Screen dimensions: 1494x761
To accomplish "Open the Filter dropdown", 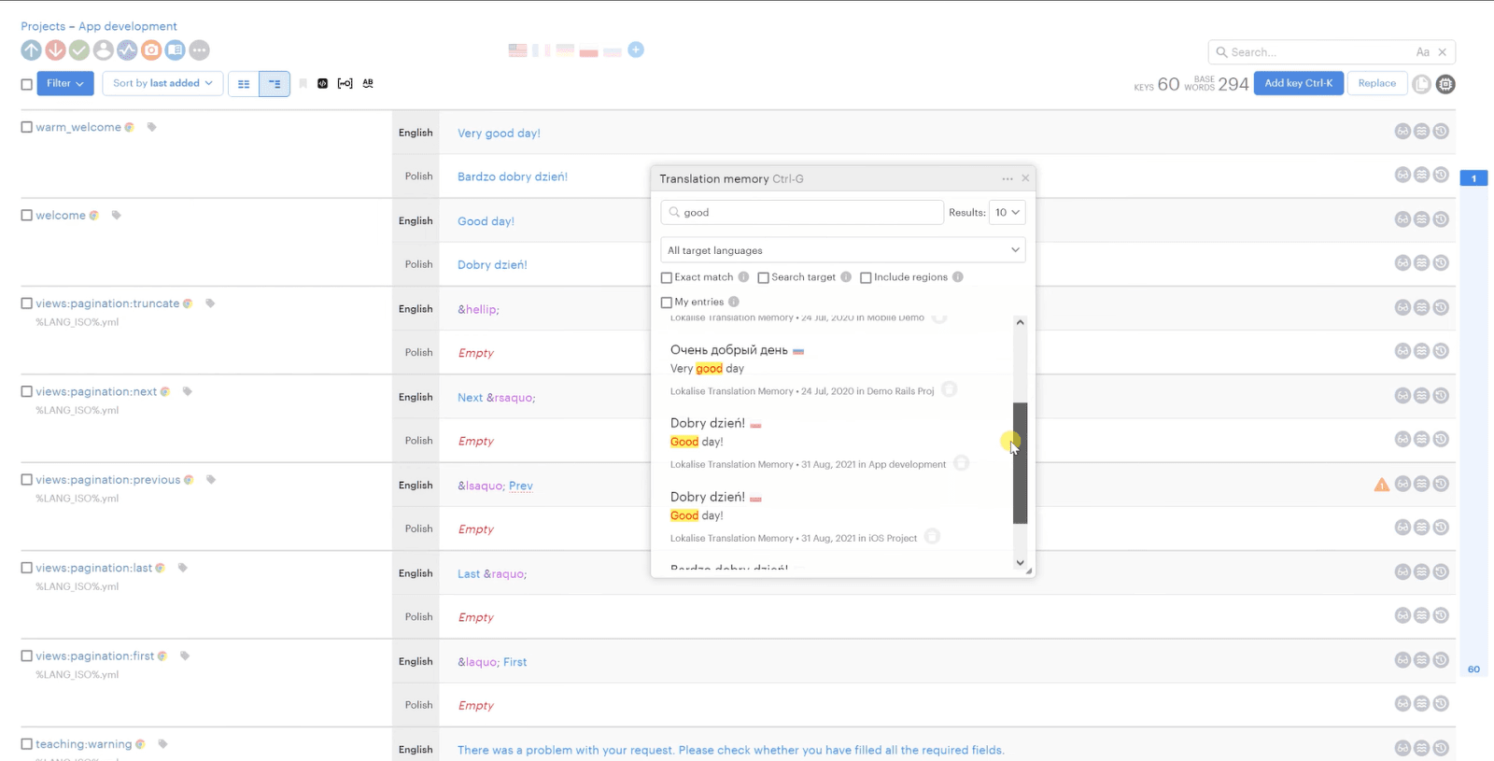I will (x=65, y=83).
